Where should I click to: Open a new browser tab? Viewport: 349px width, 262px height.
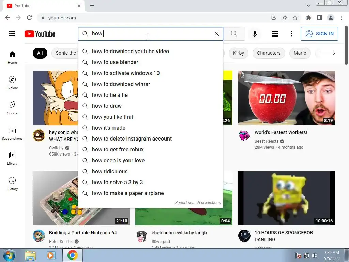click(92, 6)
